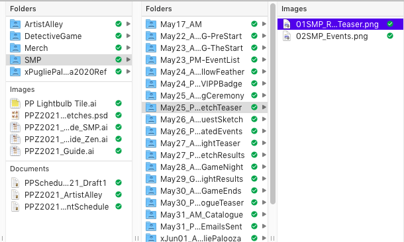Select the May29_G...ightResults folder row
The width and height of the screenshot is (404, 242).
point(205,179)
